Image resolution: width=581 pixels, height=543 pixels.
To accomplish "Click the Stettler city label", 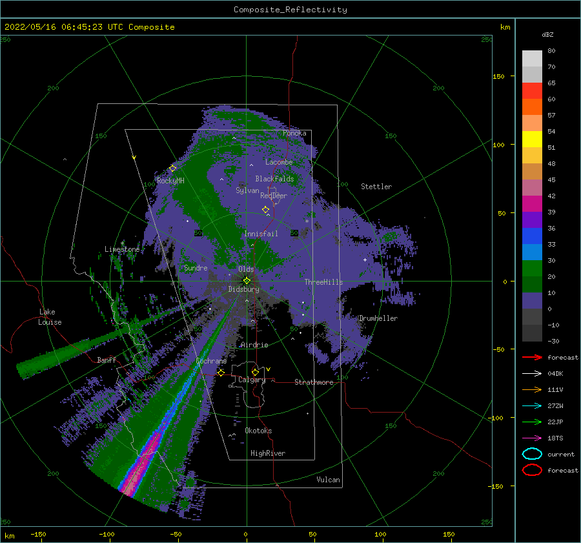I will pyautogui.click(x=376, y=187).
